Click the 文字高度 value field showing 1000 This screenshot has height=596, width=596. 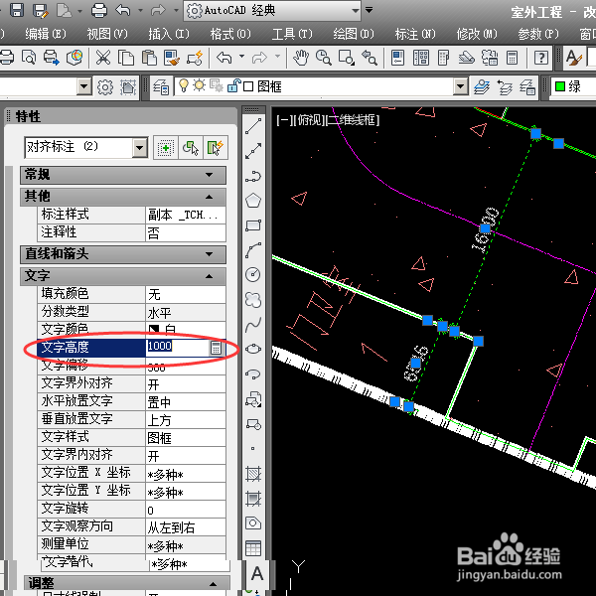point(177,347)
